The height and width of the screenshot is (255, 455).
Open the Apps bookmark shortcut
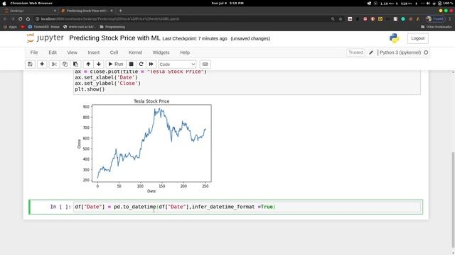click(10, 27)
